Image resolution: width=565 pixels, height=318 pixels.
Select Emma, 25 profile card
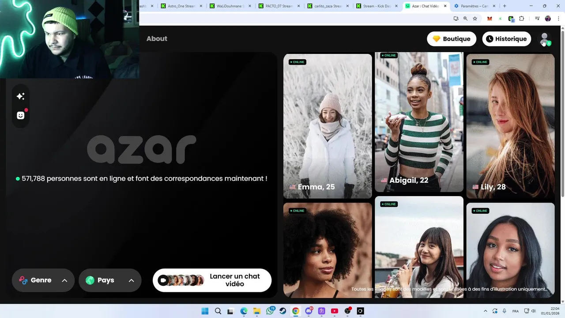[328, 126]
